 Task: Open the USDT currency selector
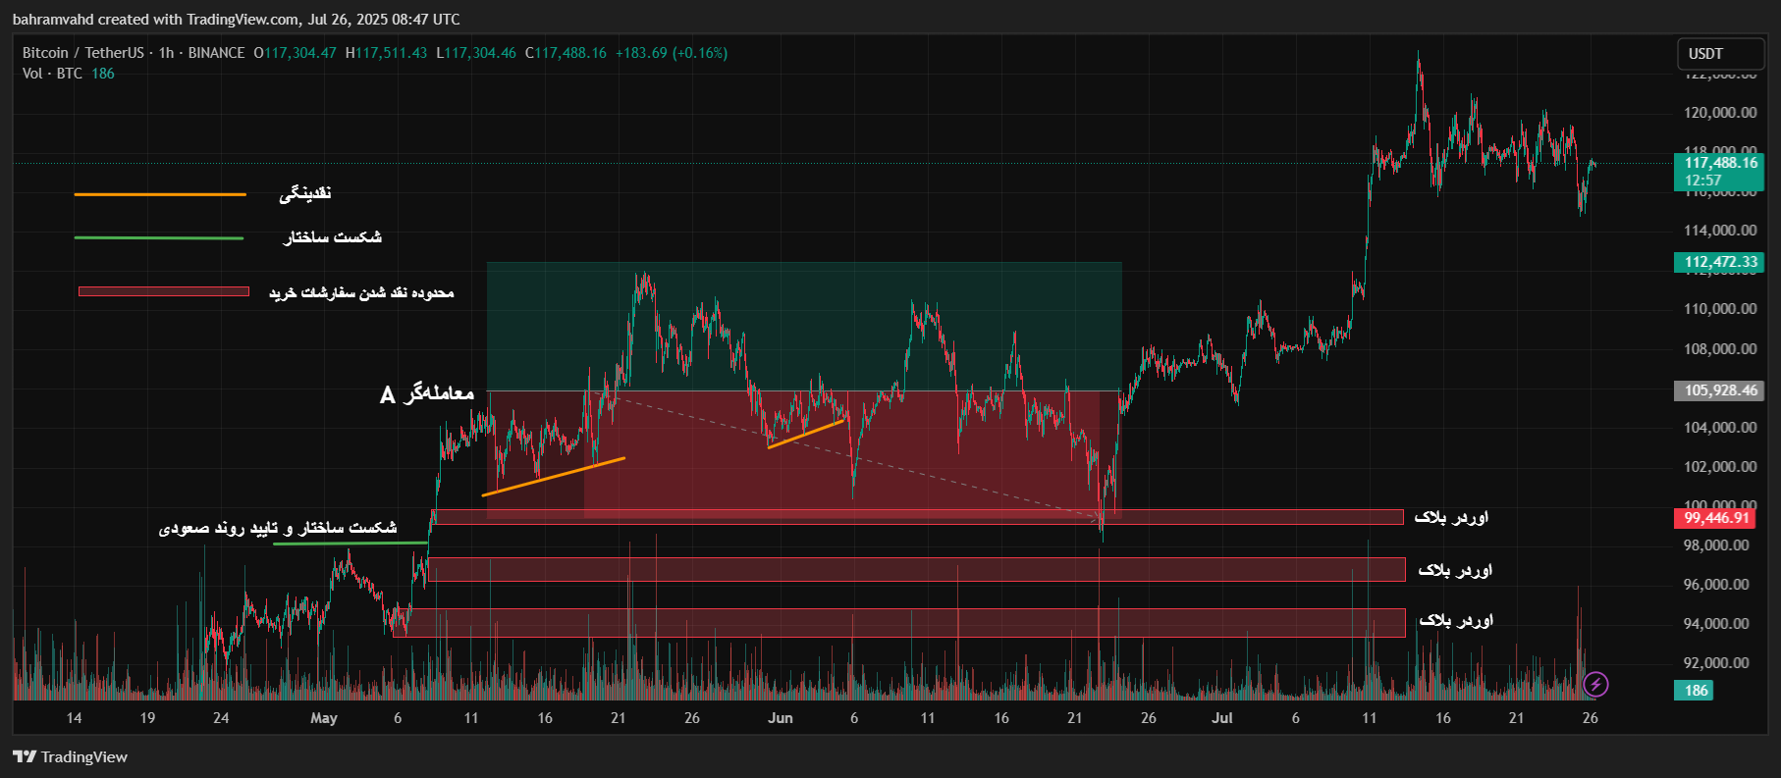[x=1718, y=54]
